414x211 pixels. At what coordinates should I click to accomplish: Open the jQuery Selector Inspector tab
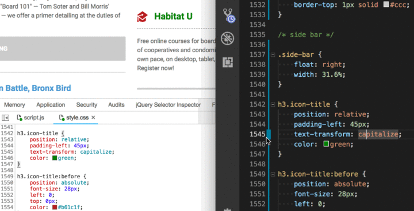(x=168, y=105)
